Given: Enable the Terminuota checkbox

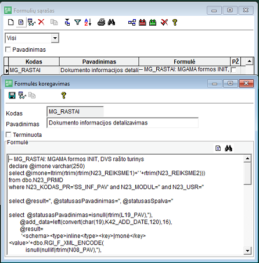Looking at the screenshot, I should click(x=9, y=134).
